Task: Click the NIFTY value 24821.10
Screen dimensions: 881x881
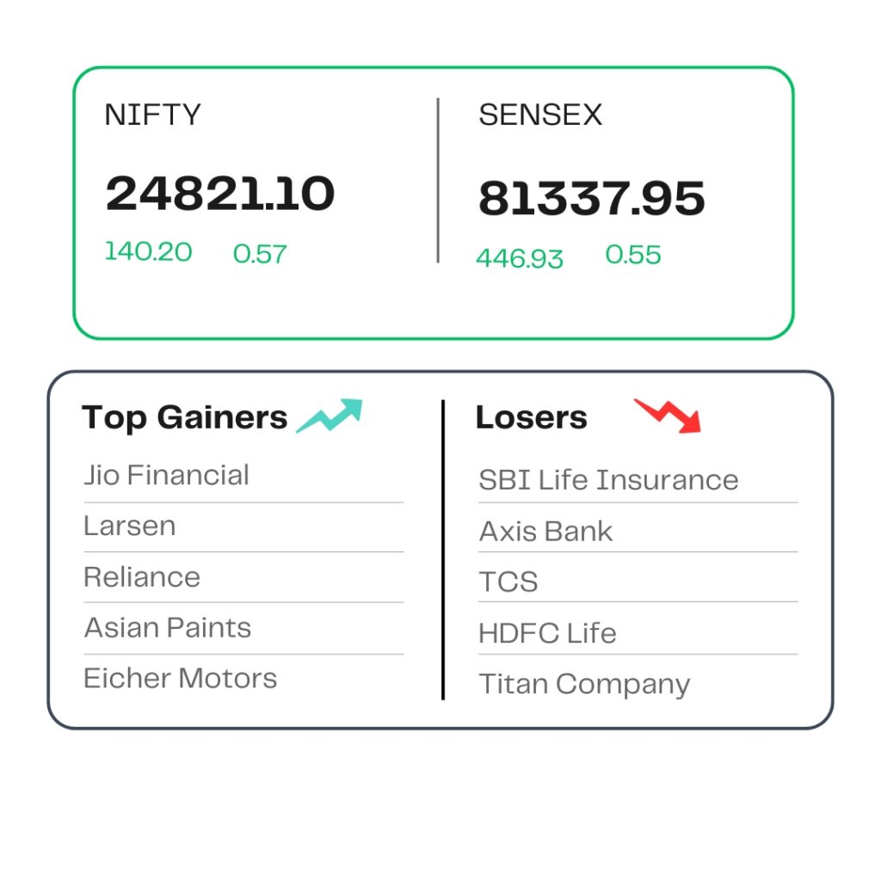Action: [x=220, y=194]
